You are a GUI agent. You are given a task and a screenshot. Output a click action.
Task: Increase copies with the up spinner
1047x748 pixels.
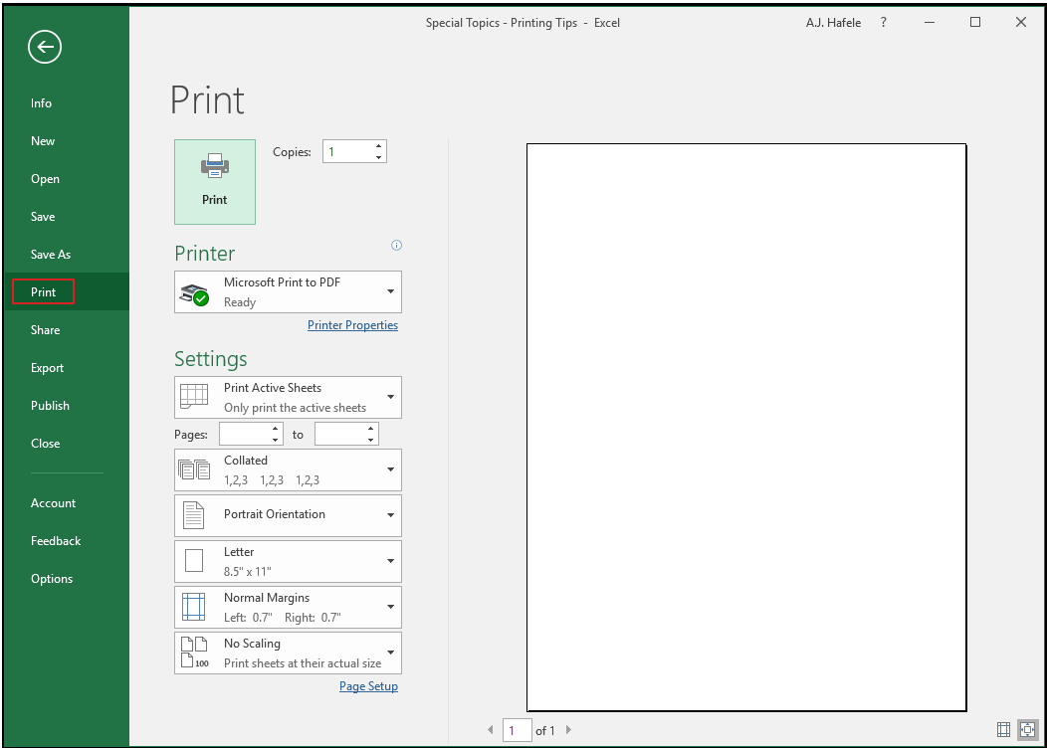click(378, 146)
